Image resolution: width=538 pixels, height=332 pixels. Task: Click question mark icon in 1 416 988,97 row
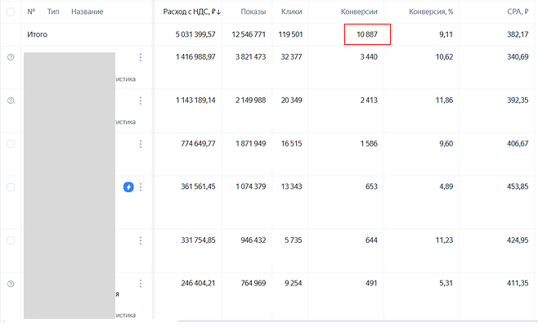11,57
